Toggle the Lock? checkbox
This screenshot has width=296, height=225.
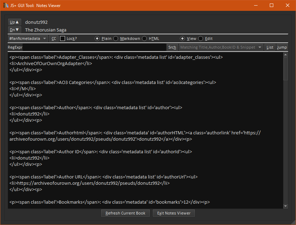(x=63, y=38)
